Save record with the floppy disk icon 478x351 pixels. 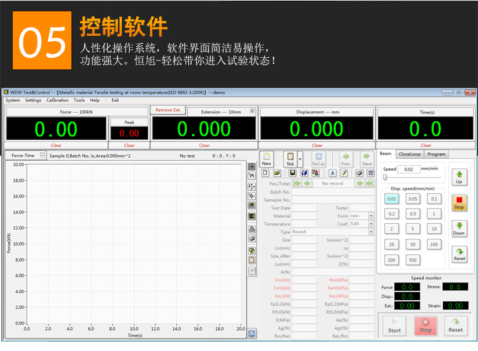[x=292, y=173]
